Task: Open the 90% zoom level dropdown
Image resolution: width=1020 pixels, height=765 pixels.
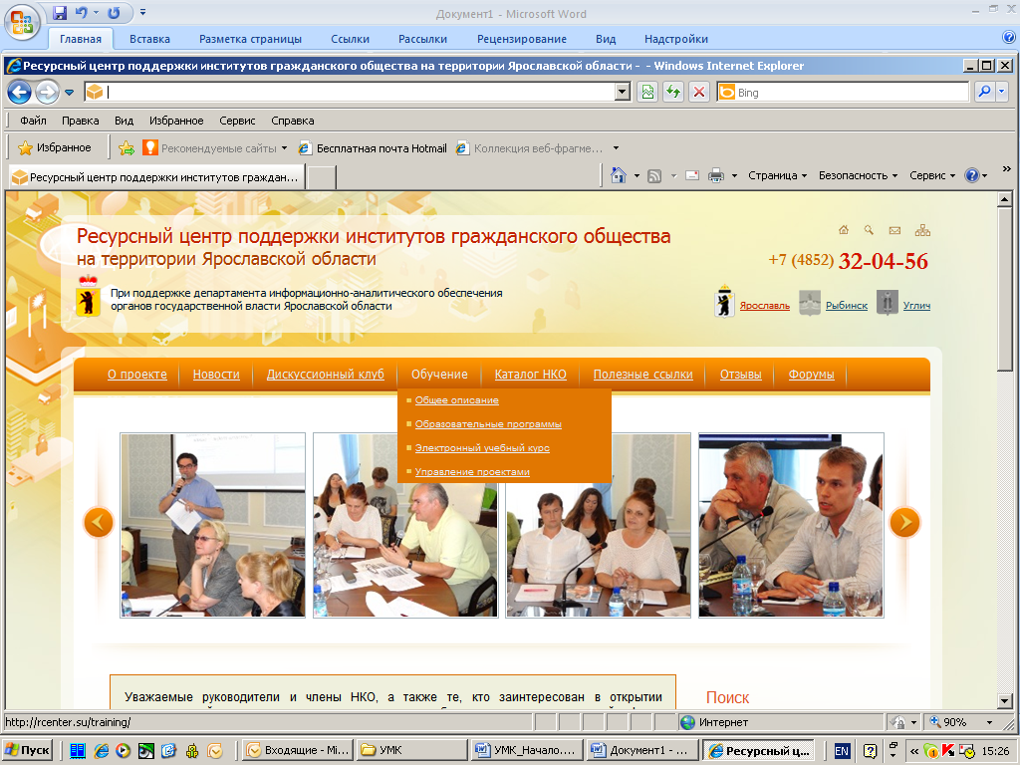Action: click(x=989, y=723)
